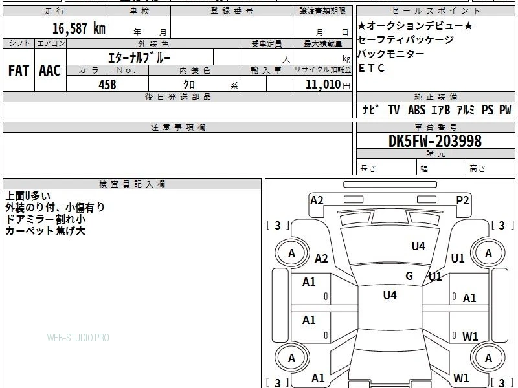
Task: Select the ABS equipment entry
Action: click(x=416, y=109)
